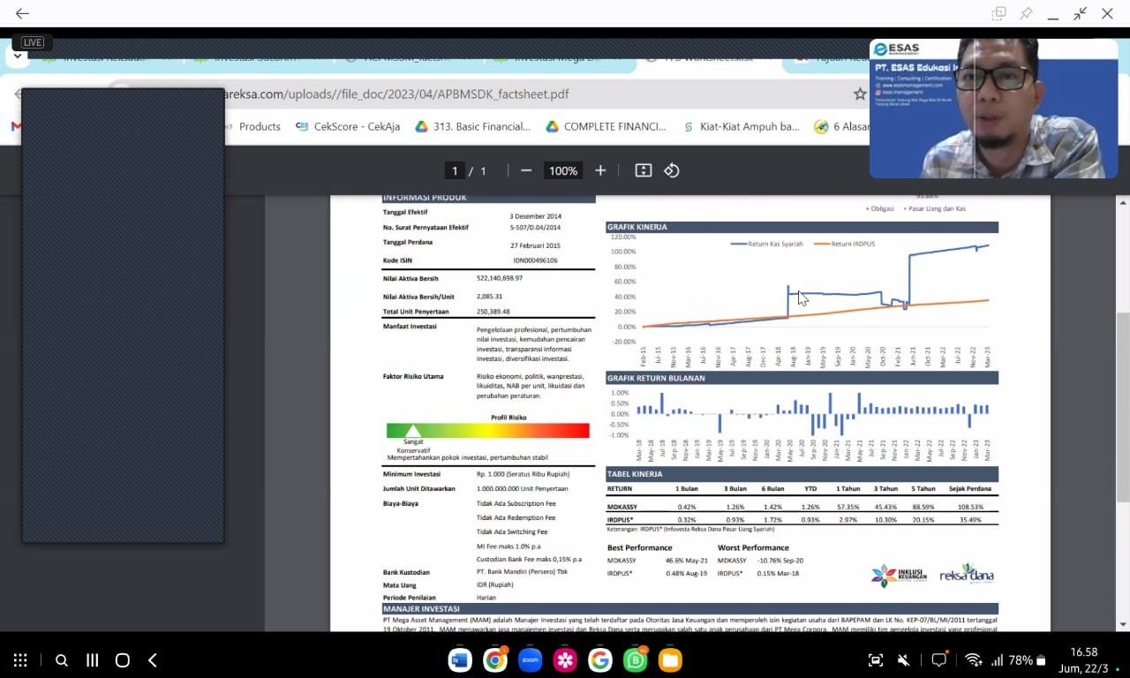
Task: Expand the tab search chevron below LIVE
Action: [x=18, y=56]
